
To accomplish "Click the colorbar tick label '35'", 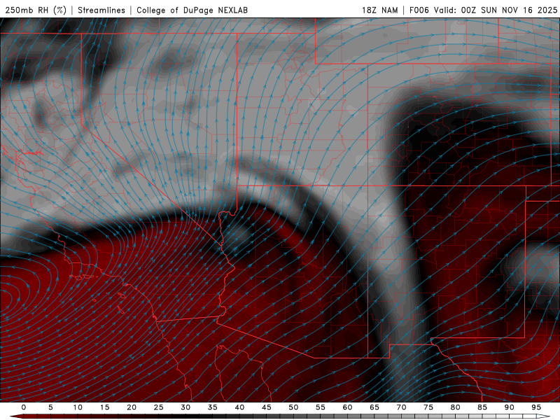I will point(213,407).
